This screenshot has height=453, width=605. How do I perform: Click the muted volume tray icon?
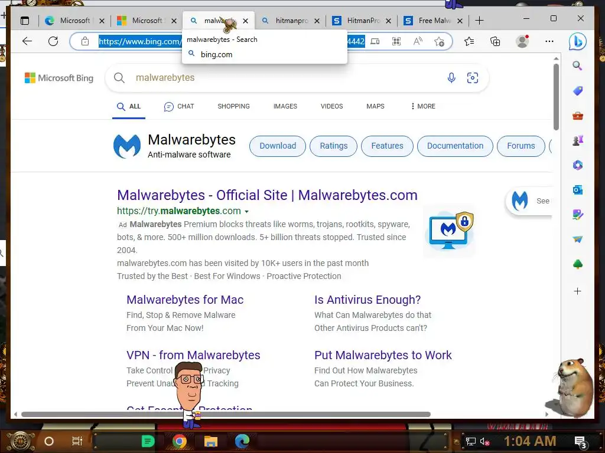point(484,441)
